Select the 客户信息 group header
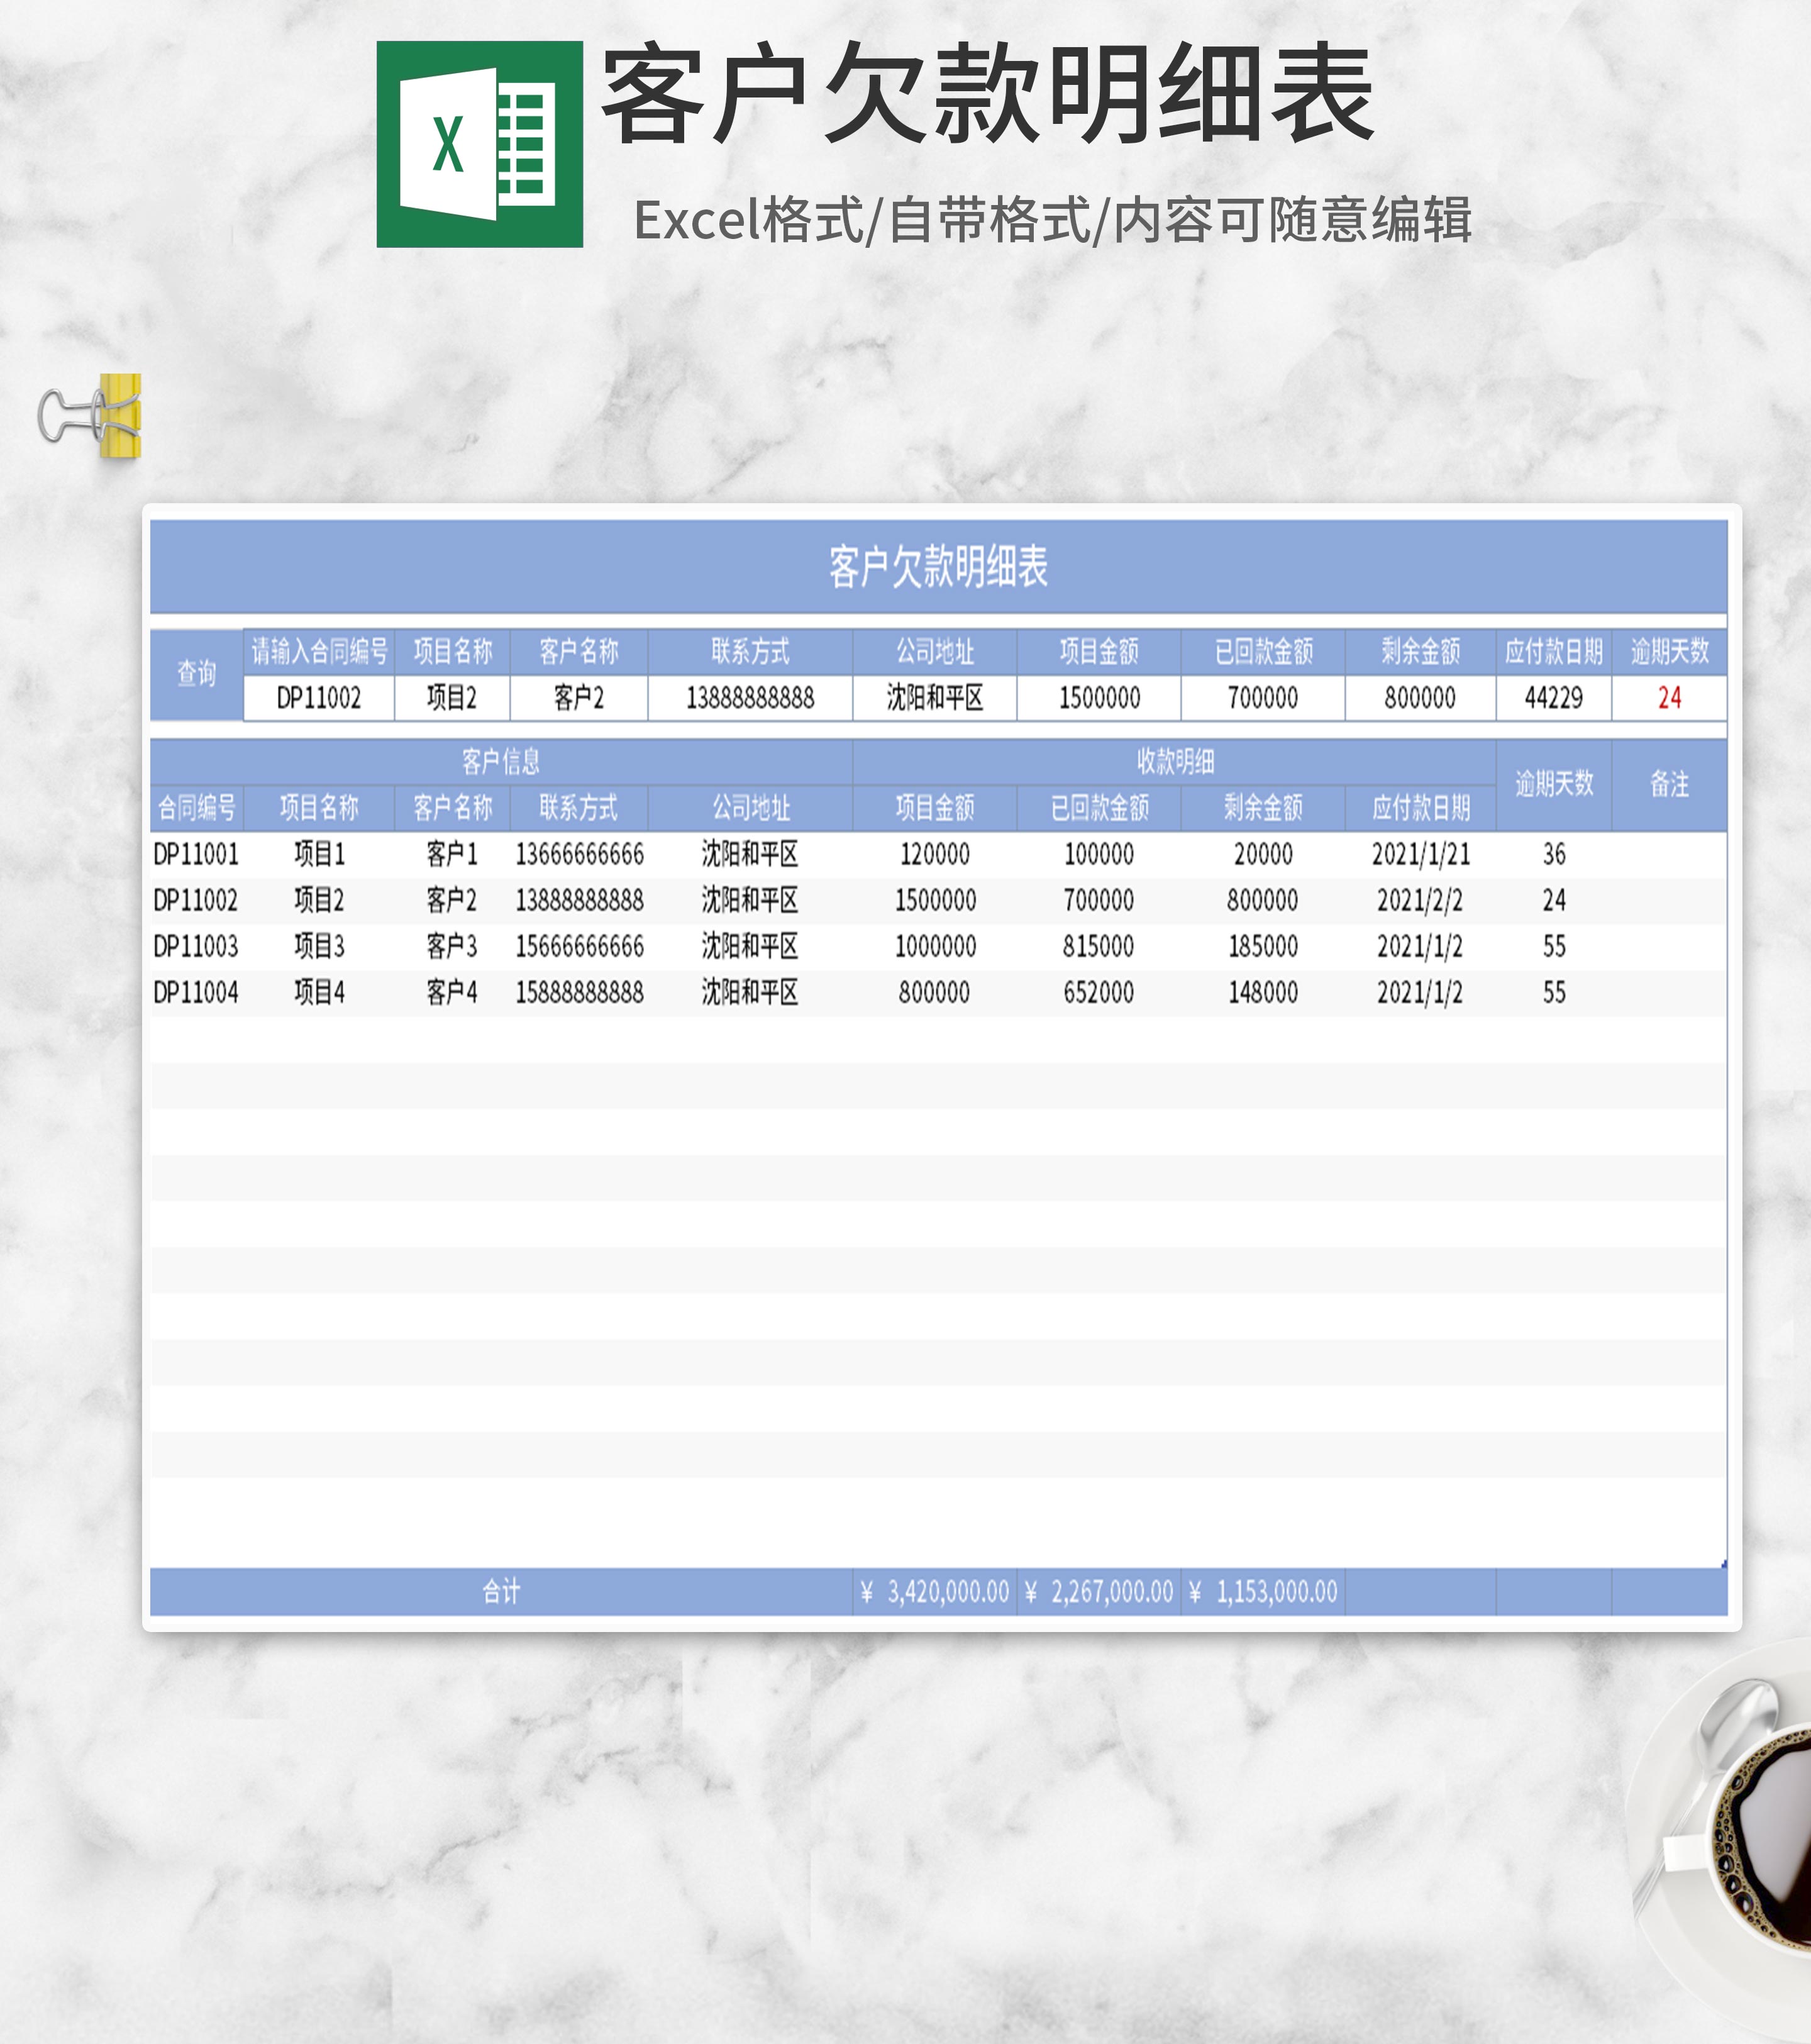 [x=500, y=762]
